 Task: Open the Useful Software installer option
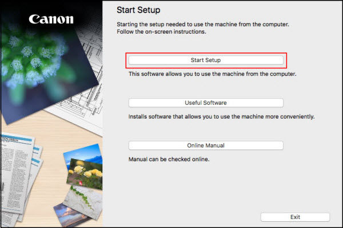click(206, 103)
